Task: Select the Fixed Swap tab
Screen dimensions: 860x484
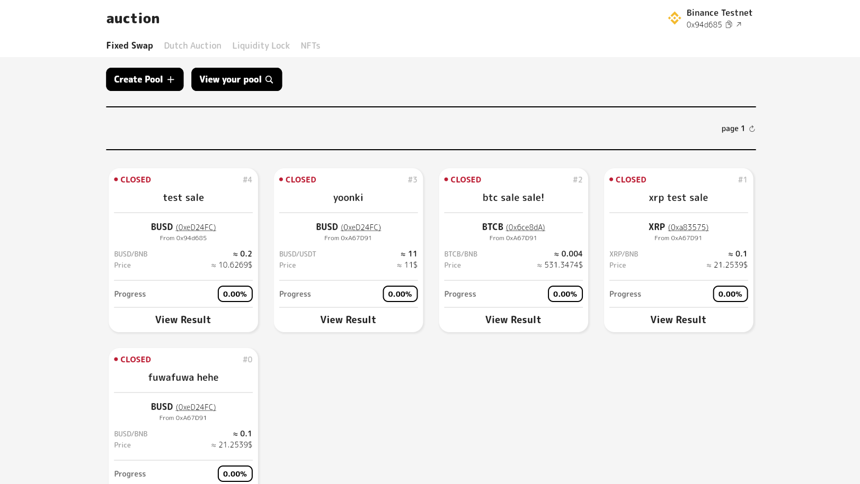Action: pyautogui.click(x=129, y=45)
